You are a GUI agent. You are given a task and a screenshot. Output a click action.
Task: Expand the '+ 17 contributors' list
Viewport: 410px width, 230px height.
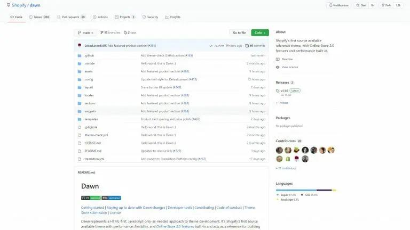pos(286,168)
